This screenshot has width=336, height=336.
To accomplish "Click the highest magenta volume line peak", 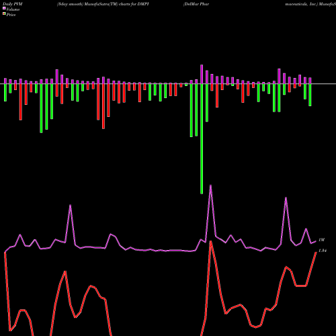I will (x=210, y=185).
